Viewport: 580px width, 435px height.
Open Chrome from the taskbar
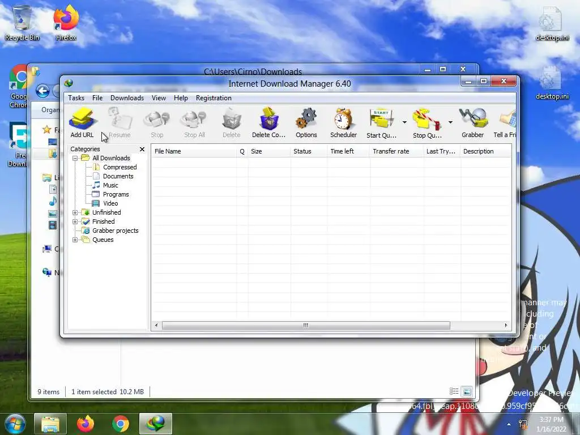pos(121,424)
